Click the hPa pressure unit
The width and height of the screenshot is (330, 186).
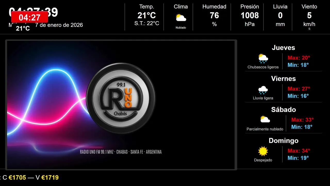250,24
